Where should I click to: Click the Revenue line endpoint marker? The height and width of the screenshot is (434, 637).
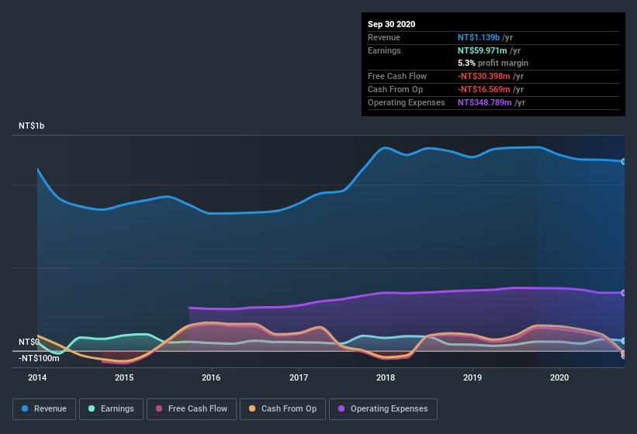pyautogui.click(x=624, y=161)
